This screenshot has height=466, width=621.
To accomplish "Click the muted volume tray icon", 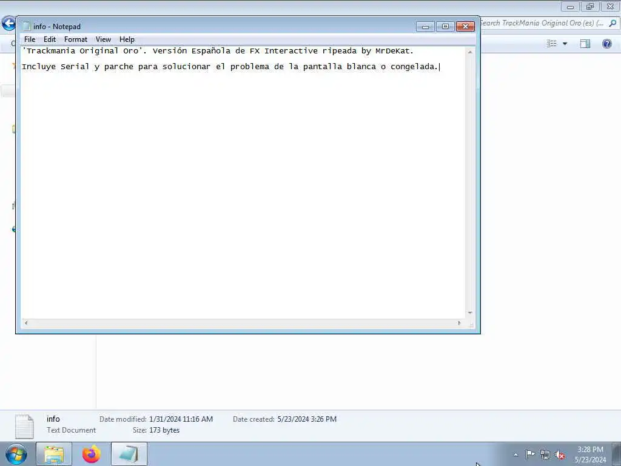I will [560, 455].
